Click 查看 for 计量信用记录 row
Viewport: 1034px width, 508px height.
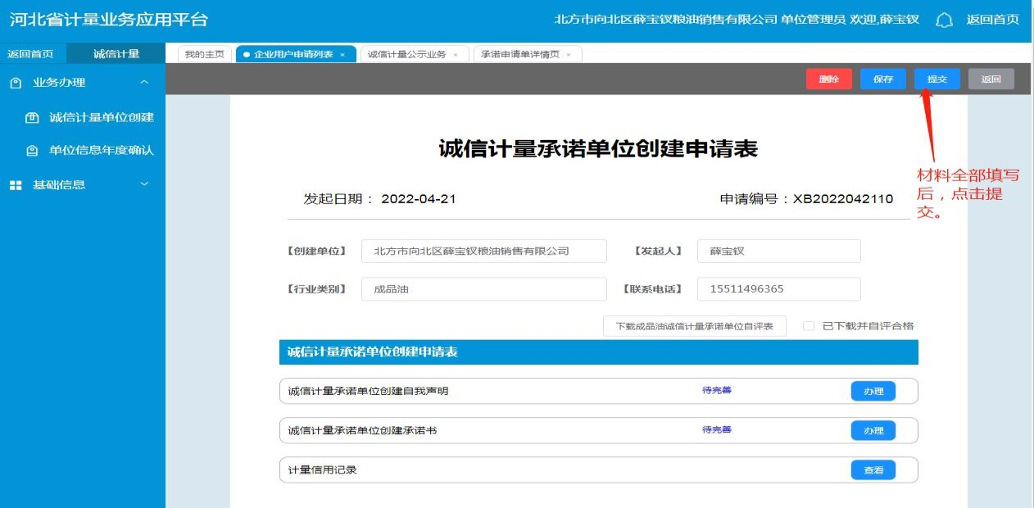(x=873, y=470)
